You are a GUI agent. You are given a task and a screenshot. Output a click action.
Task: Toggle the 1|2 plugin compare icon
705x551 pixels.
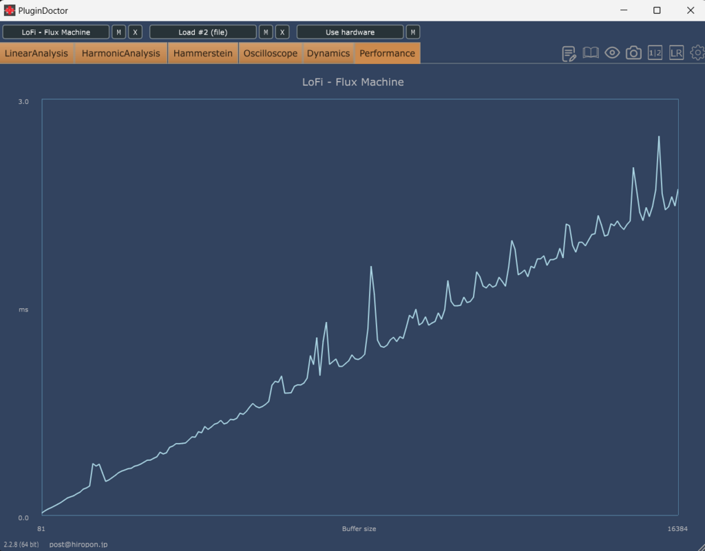[655, 53]
